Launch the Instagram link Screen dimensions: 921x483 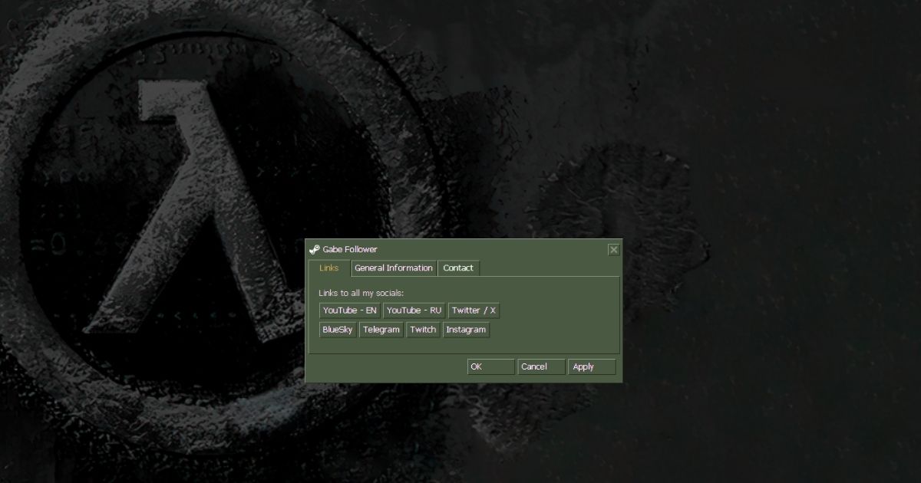(466, 330)
